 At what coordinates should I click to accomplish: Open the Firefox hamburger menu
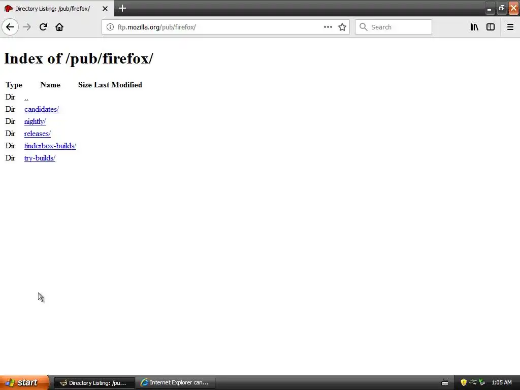(510, 27)
